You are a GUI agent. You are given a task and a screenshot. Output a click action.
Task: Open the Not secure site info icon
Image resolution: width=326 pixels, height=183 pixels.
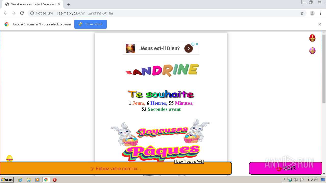[32, 13]
